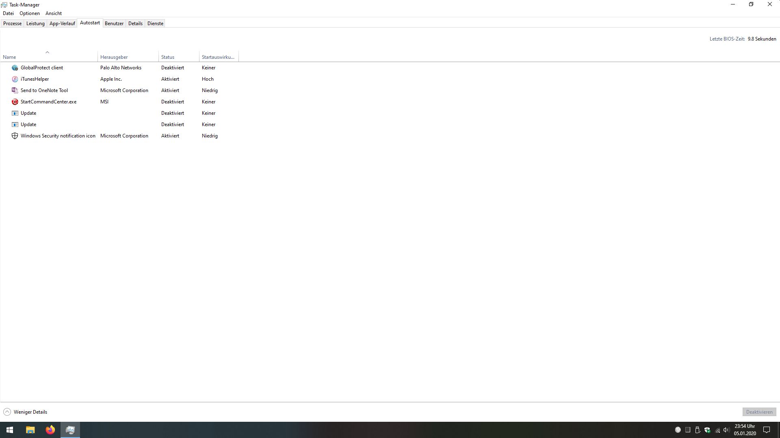Select the Send to OneNote Tool icon
Screen dimensions: 780x438
(x=15, y=90)
